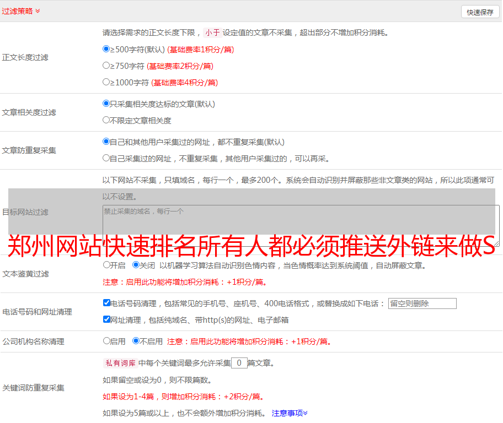Toggle the 网址清理 checkbox
This screenshot has width=503, height=423.
coord(106,319)
